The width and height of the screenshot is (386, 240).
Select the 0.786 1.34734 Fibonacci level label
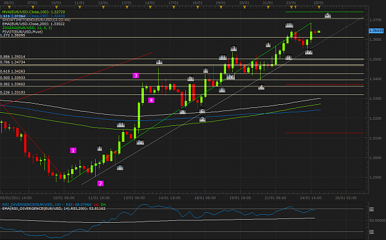click(12, 62)
